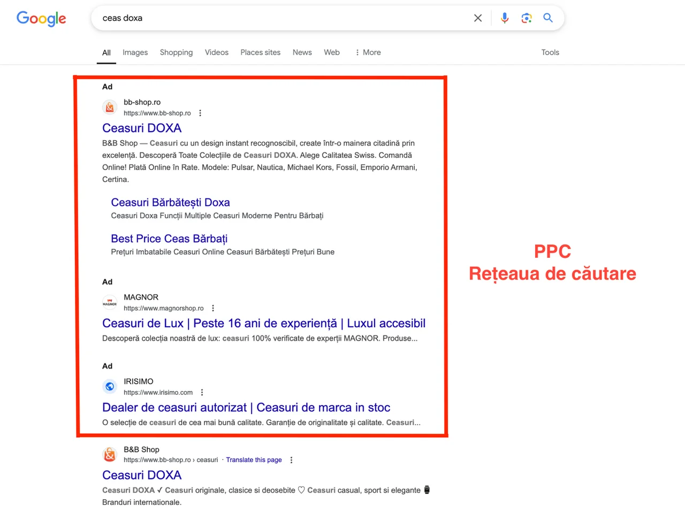Start voice search with microphone icon

(x=504, y=18)
